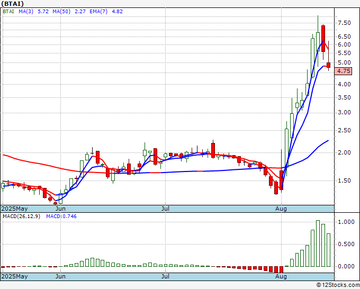The height and width of the screenshot is (289, 360).
Task: Click 2025May on price chart axis
Action: 14,209
